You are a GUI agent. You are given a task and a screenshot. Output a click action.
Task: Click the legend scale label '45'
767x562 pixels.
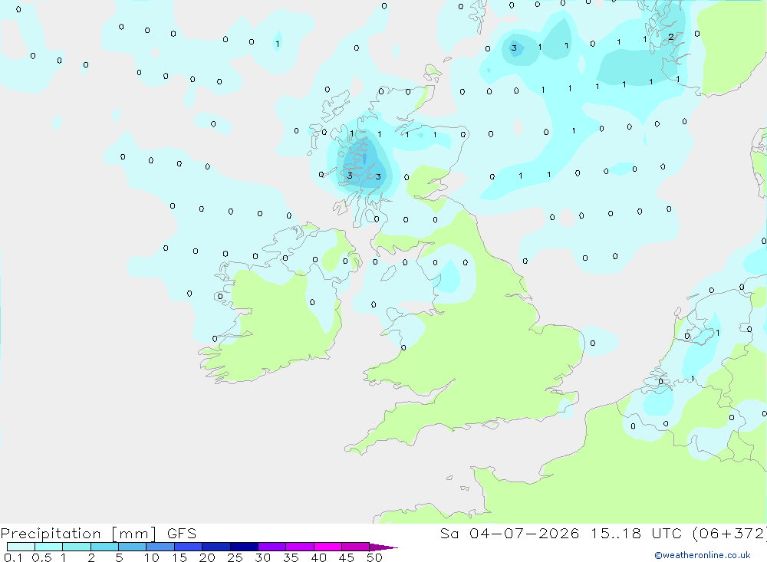347,557
